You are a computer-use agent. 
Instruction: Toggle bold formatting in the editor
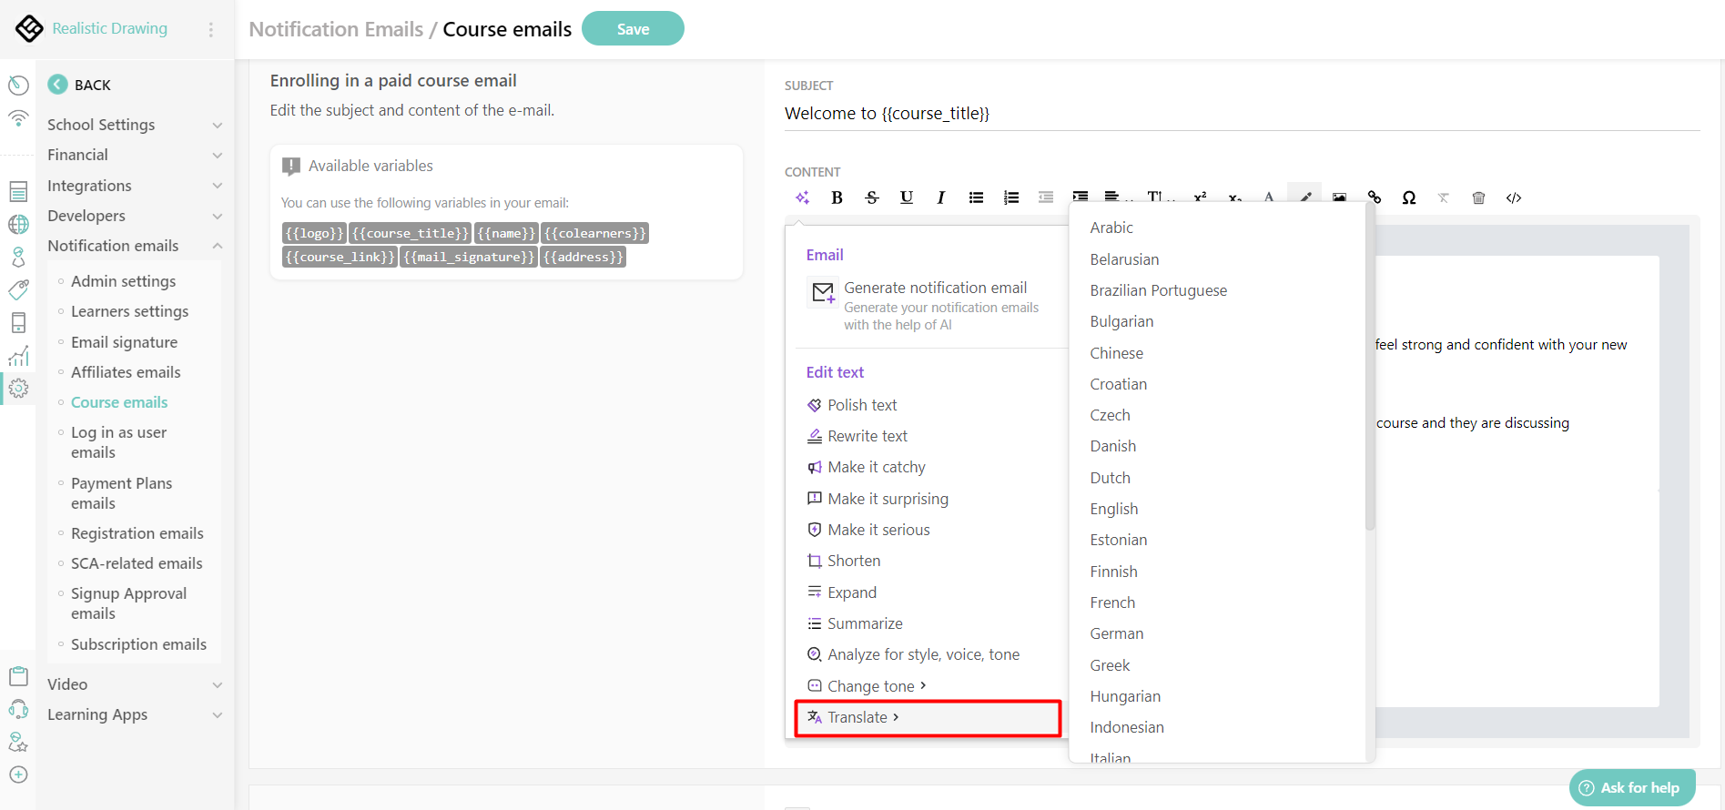click(x=837, y=197)
